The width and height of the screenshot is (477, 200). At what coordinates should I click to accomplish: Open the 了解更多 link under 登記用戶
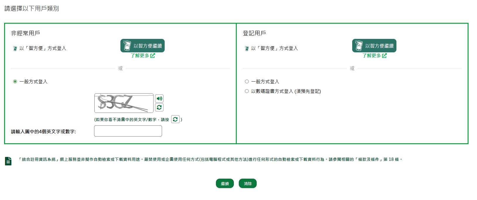(374, 56)
